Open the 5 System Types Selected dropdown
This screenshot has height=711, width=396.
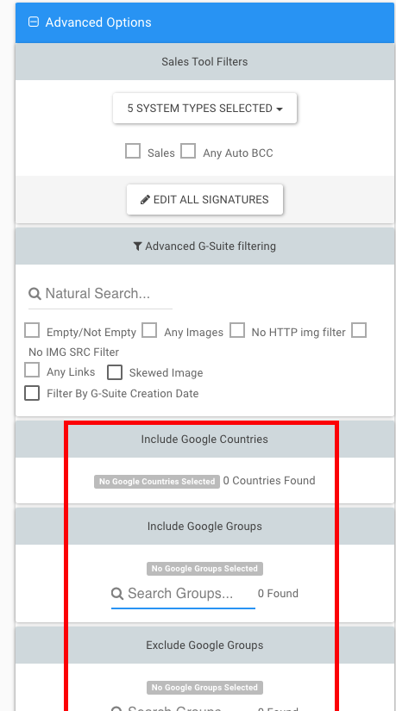pyautogui.click(x=204, y=109)
